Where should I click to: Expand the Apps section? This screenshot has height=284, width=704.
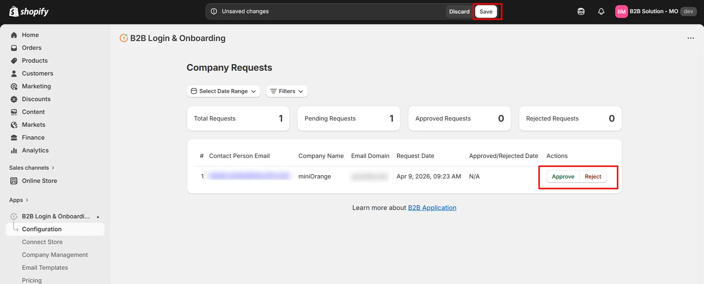point(19,200)
